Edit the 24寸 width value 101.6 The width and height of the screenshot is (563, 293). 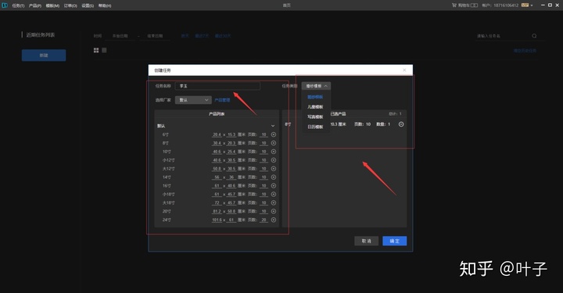click(217, 220)
